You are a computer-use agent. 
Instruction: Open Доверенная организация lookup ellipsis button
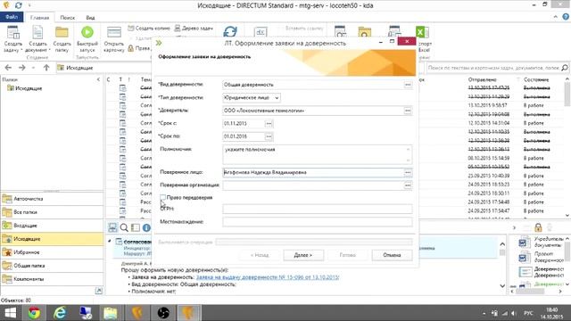pyautogui.click(x=408, y=185)
